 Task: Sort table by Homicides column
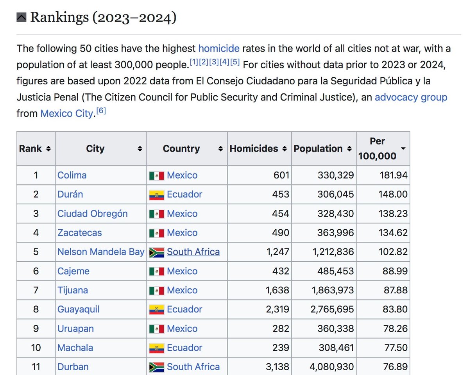coord(285,149)
